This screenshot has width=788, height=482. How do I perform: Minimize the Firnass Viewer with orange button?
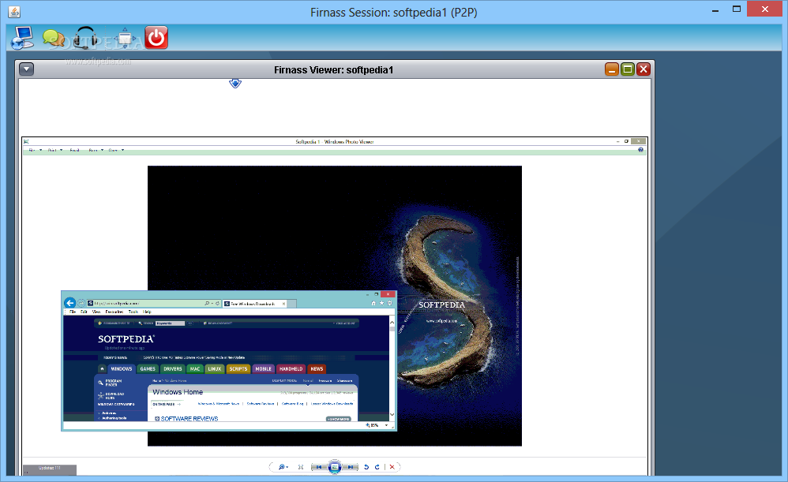click(x=612, y=69)
